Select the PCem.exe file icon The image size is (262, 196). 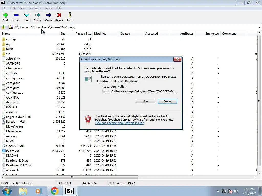4,151
